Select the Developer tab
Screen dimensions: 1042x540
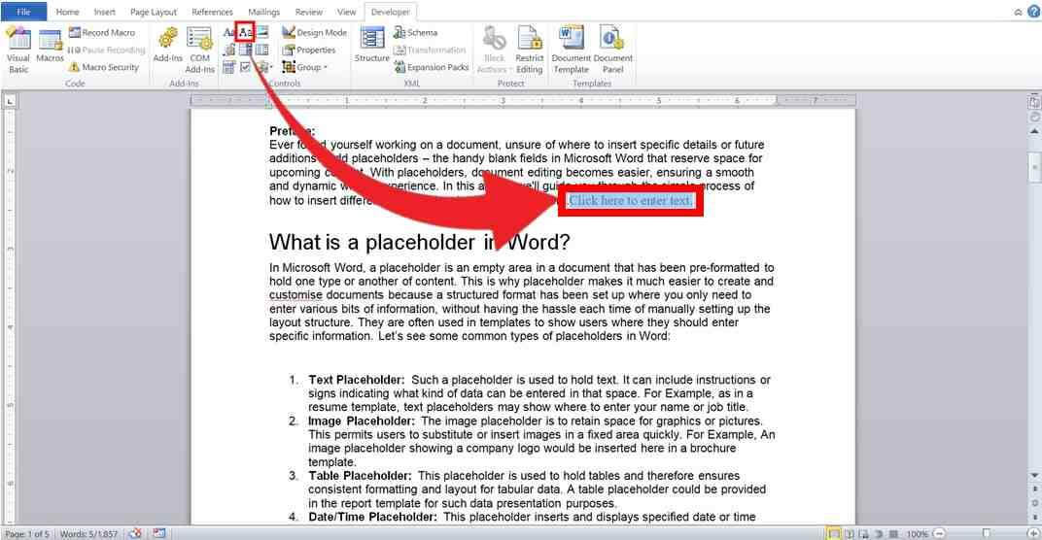point(390,12)
